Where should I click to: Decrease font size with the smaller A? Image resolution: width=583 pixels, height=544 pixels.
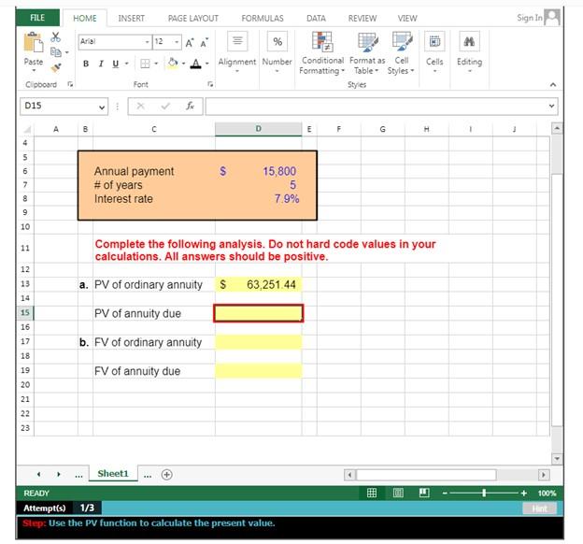[x=204, y=43]
